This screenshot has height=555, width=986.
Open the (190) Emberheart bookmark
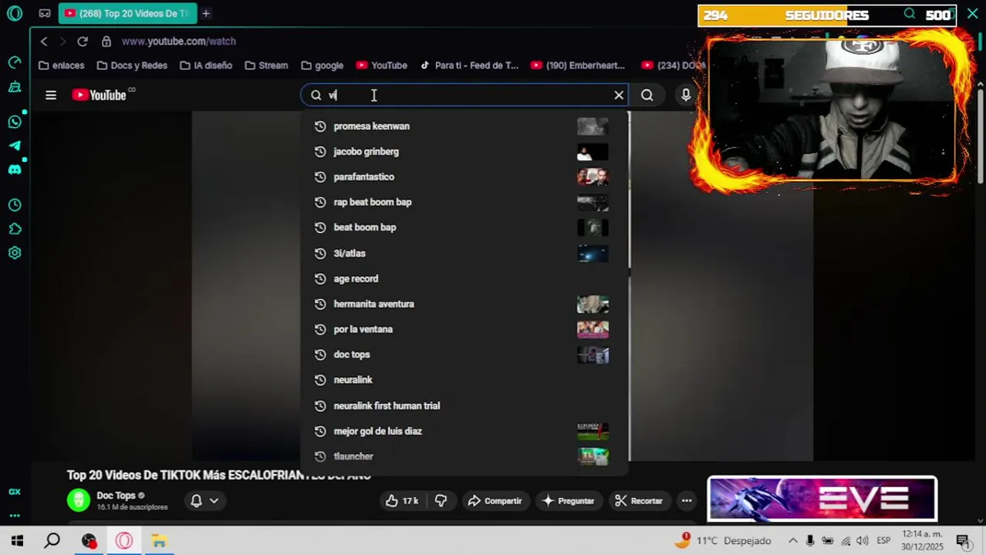(578, 66)
